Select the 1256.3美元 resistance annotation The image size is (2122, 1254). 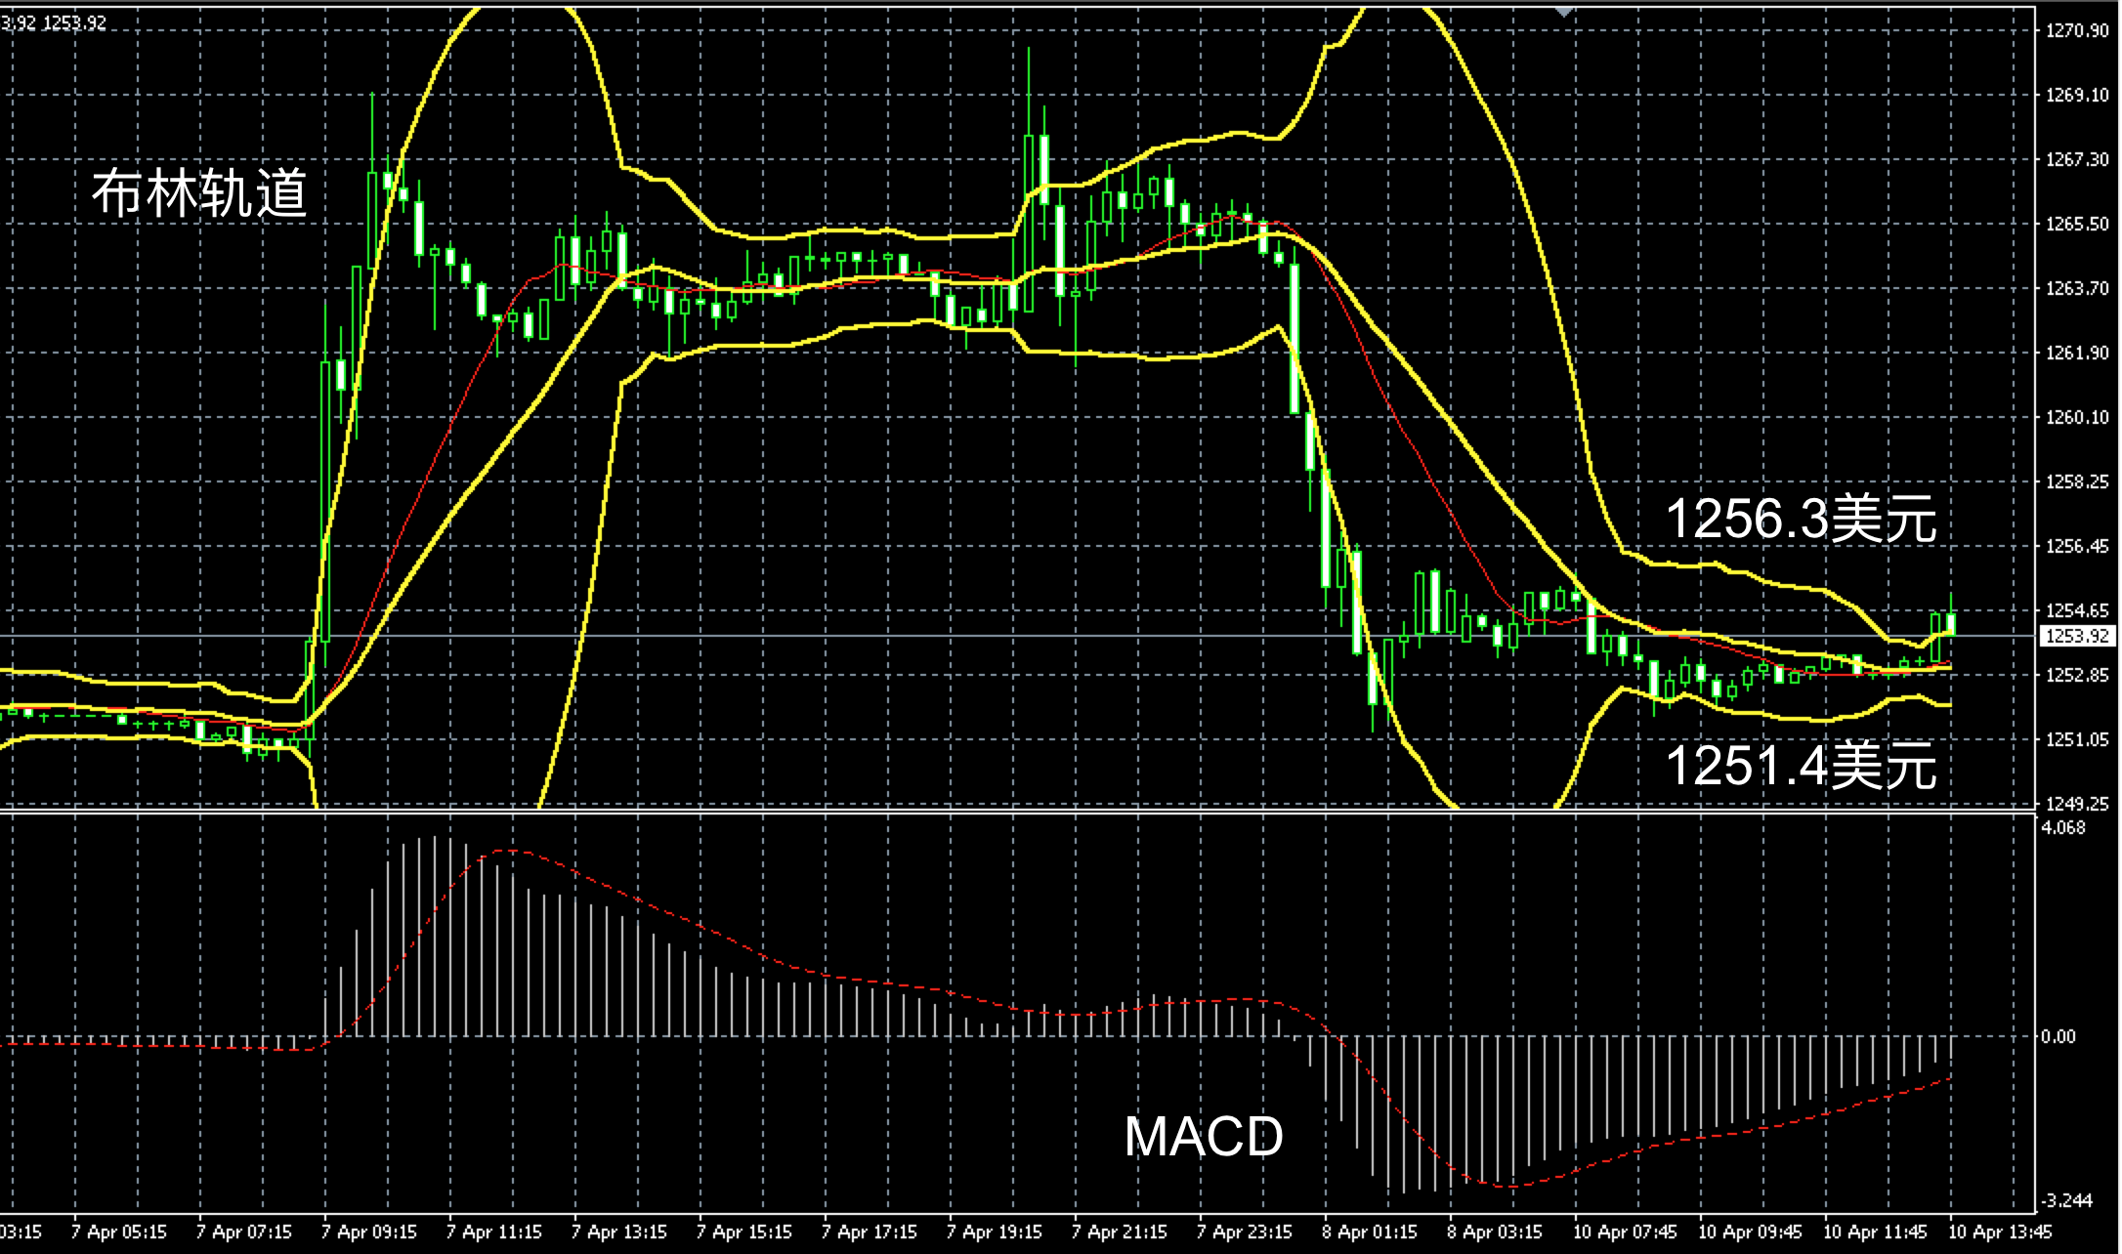[1801, 519]
